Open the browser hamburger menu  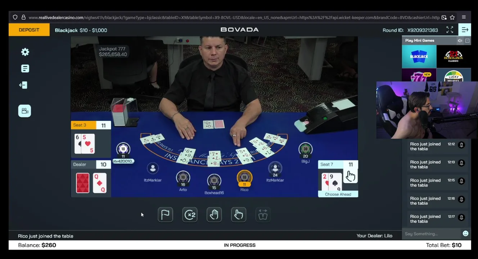coord(464,17)
